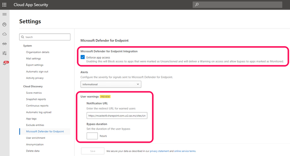Image resolution: width=290 pixels, height=156 pixels.
Task: Select Score metrics menu item
Action: [34, 93]
